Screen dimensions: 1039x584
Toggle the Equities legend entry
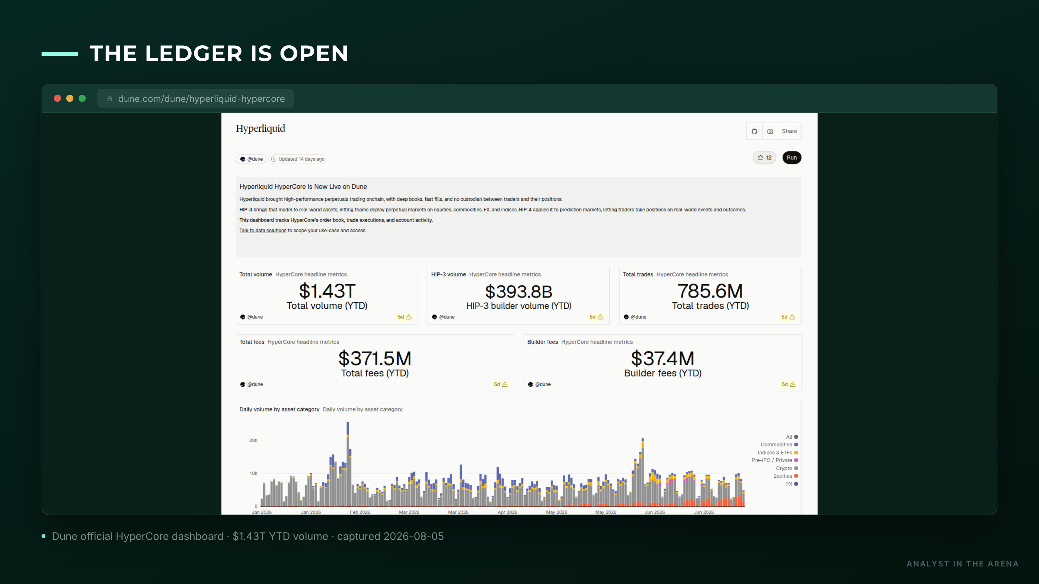click(785, 476)
